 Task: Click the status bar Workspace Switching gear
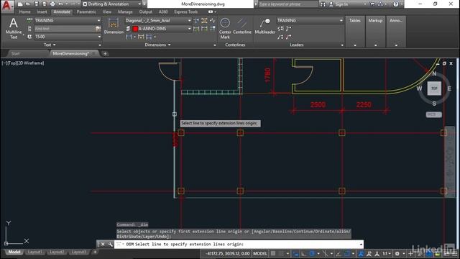click(397, 254)
